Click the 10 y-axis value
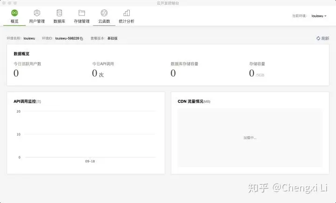Image resolution: width=336 pixels, height=203 pixels. (19, 134)
